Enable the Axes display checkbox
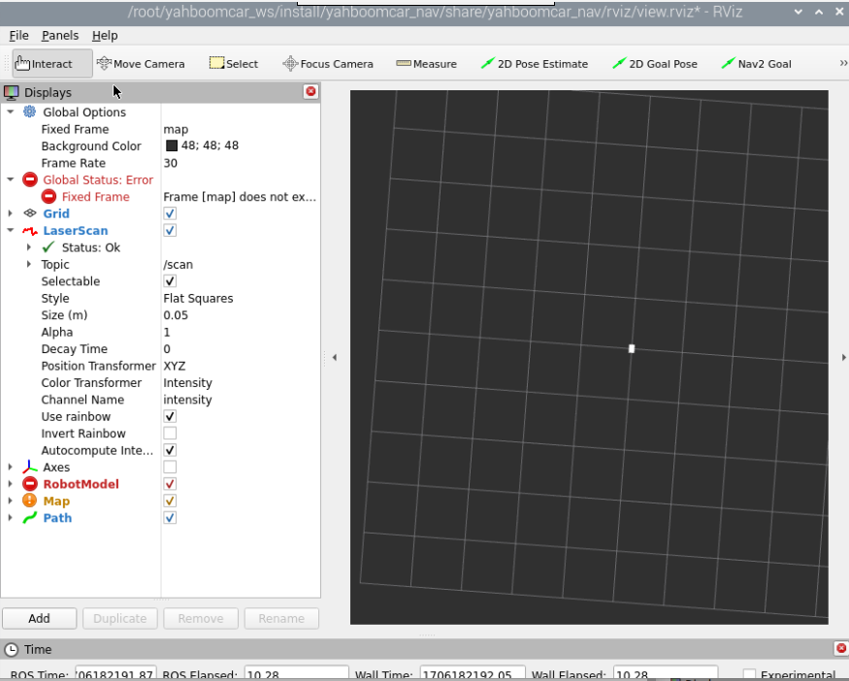The height and width of the screenshot is (681, 849). [x=170, y=467]
